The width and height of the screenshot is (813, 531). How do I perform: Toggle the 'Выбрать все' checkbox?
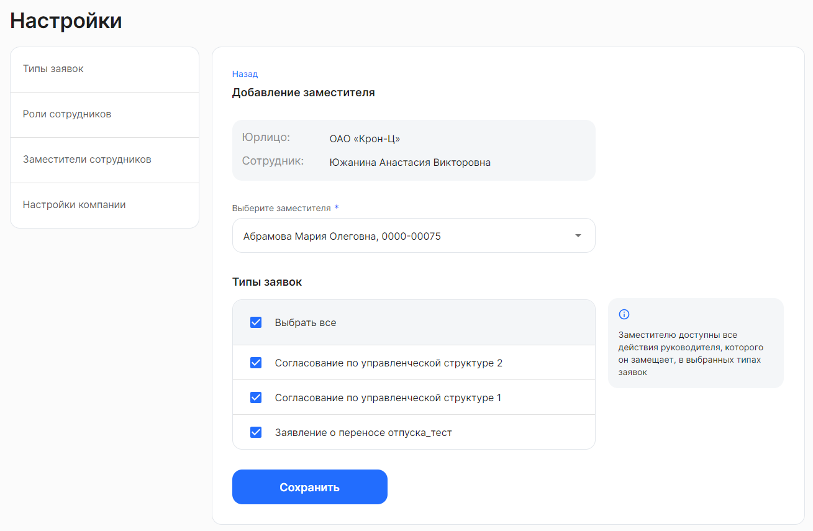pos(256,322)
